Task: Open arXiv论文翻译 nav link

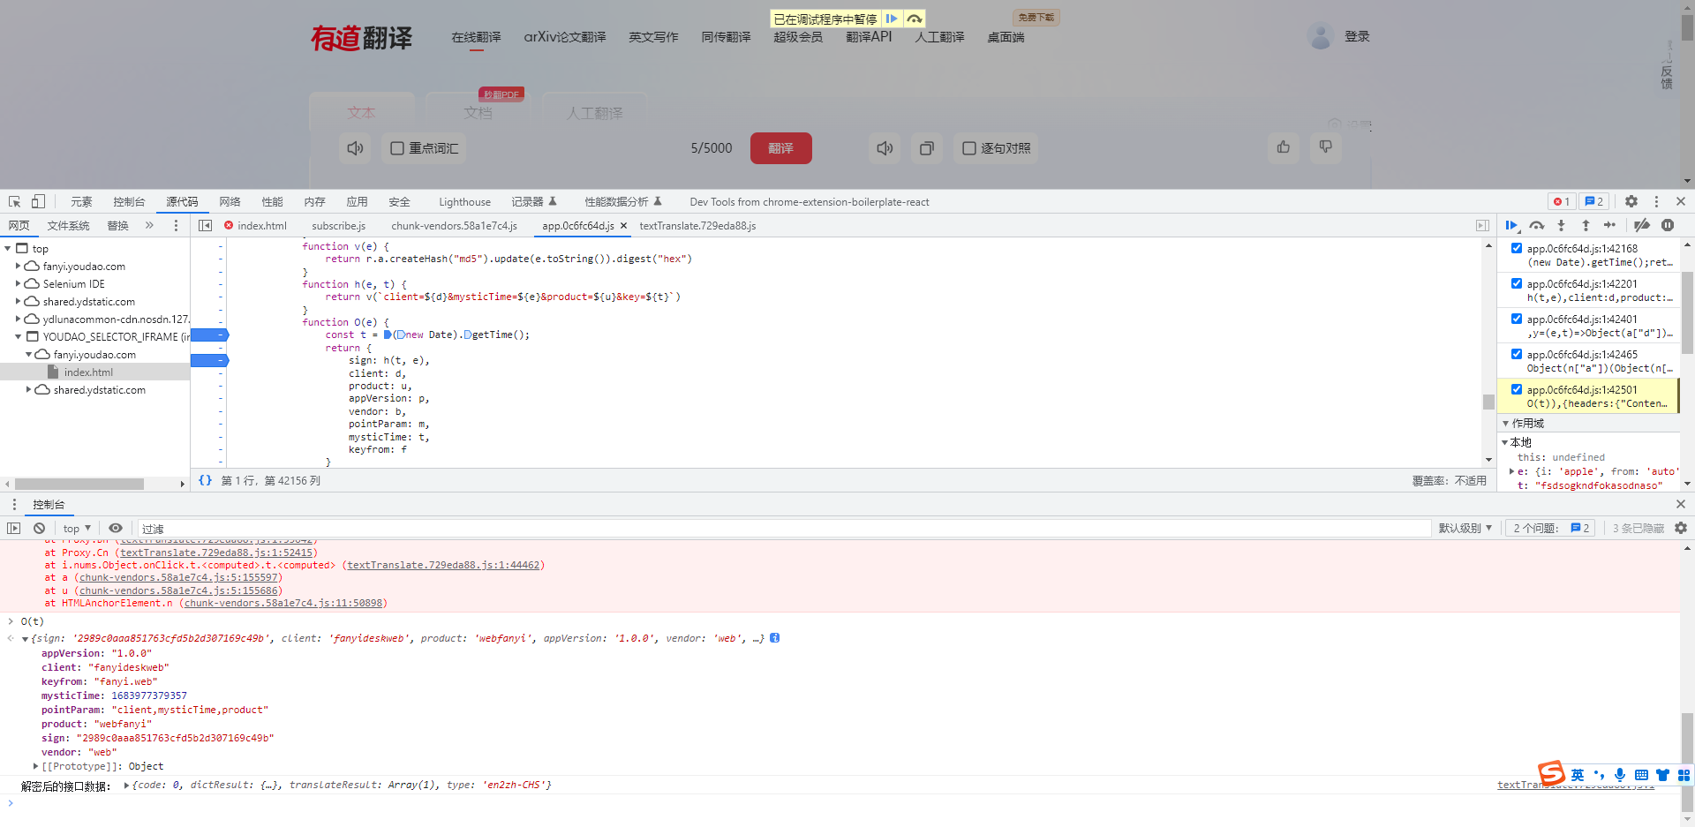Action: coord(565,37)
